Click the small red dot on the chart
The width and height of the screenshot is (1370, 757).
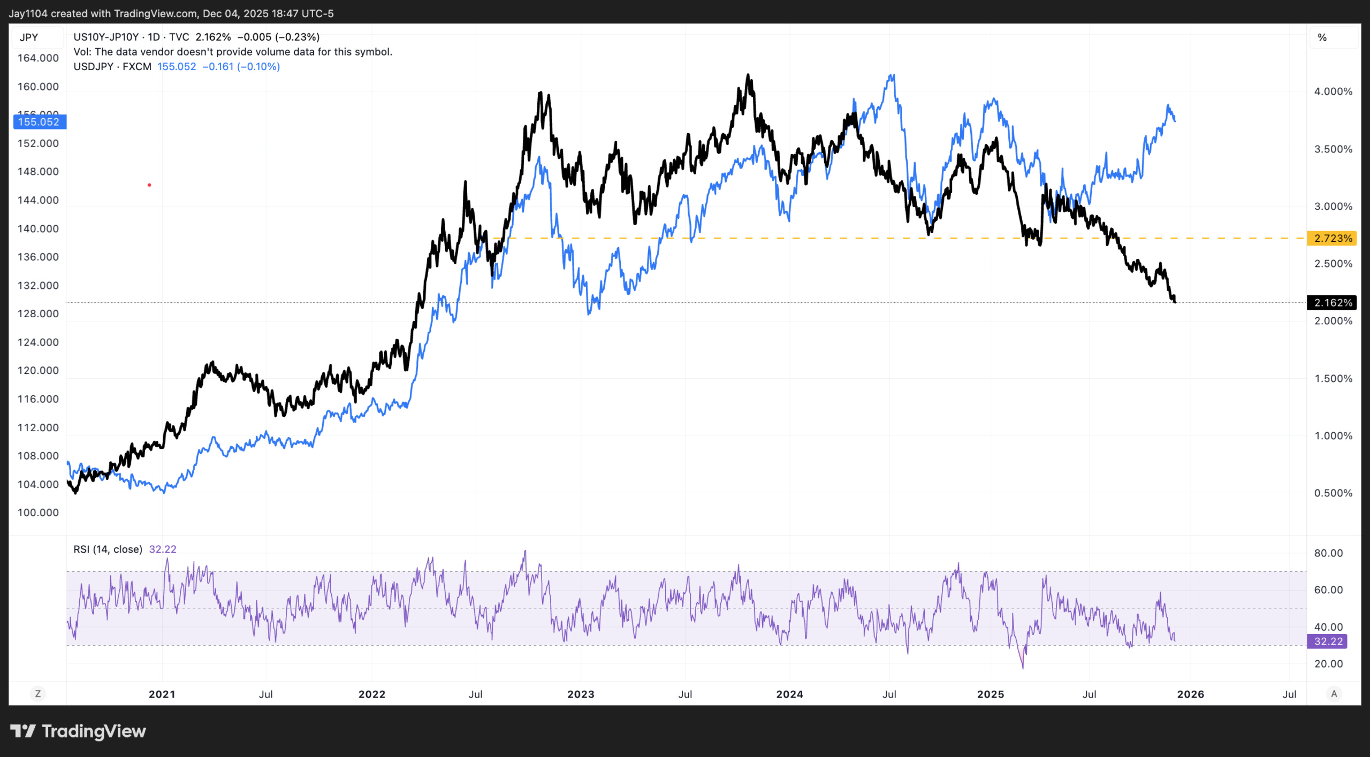(x=149, y=185)
